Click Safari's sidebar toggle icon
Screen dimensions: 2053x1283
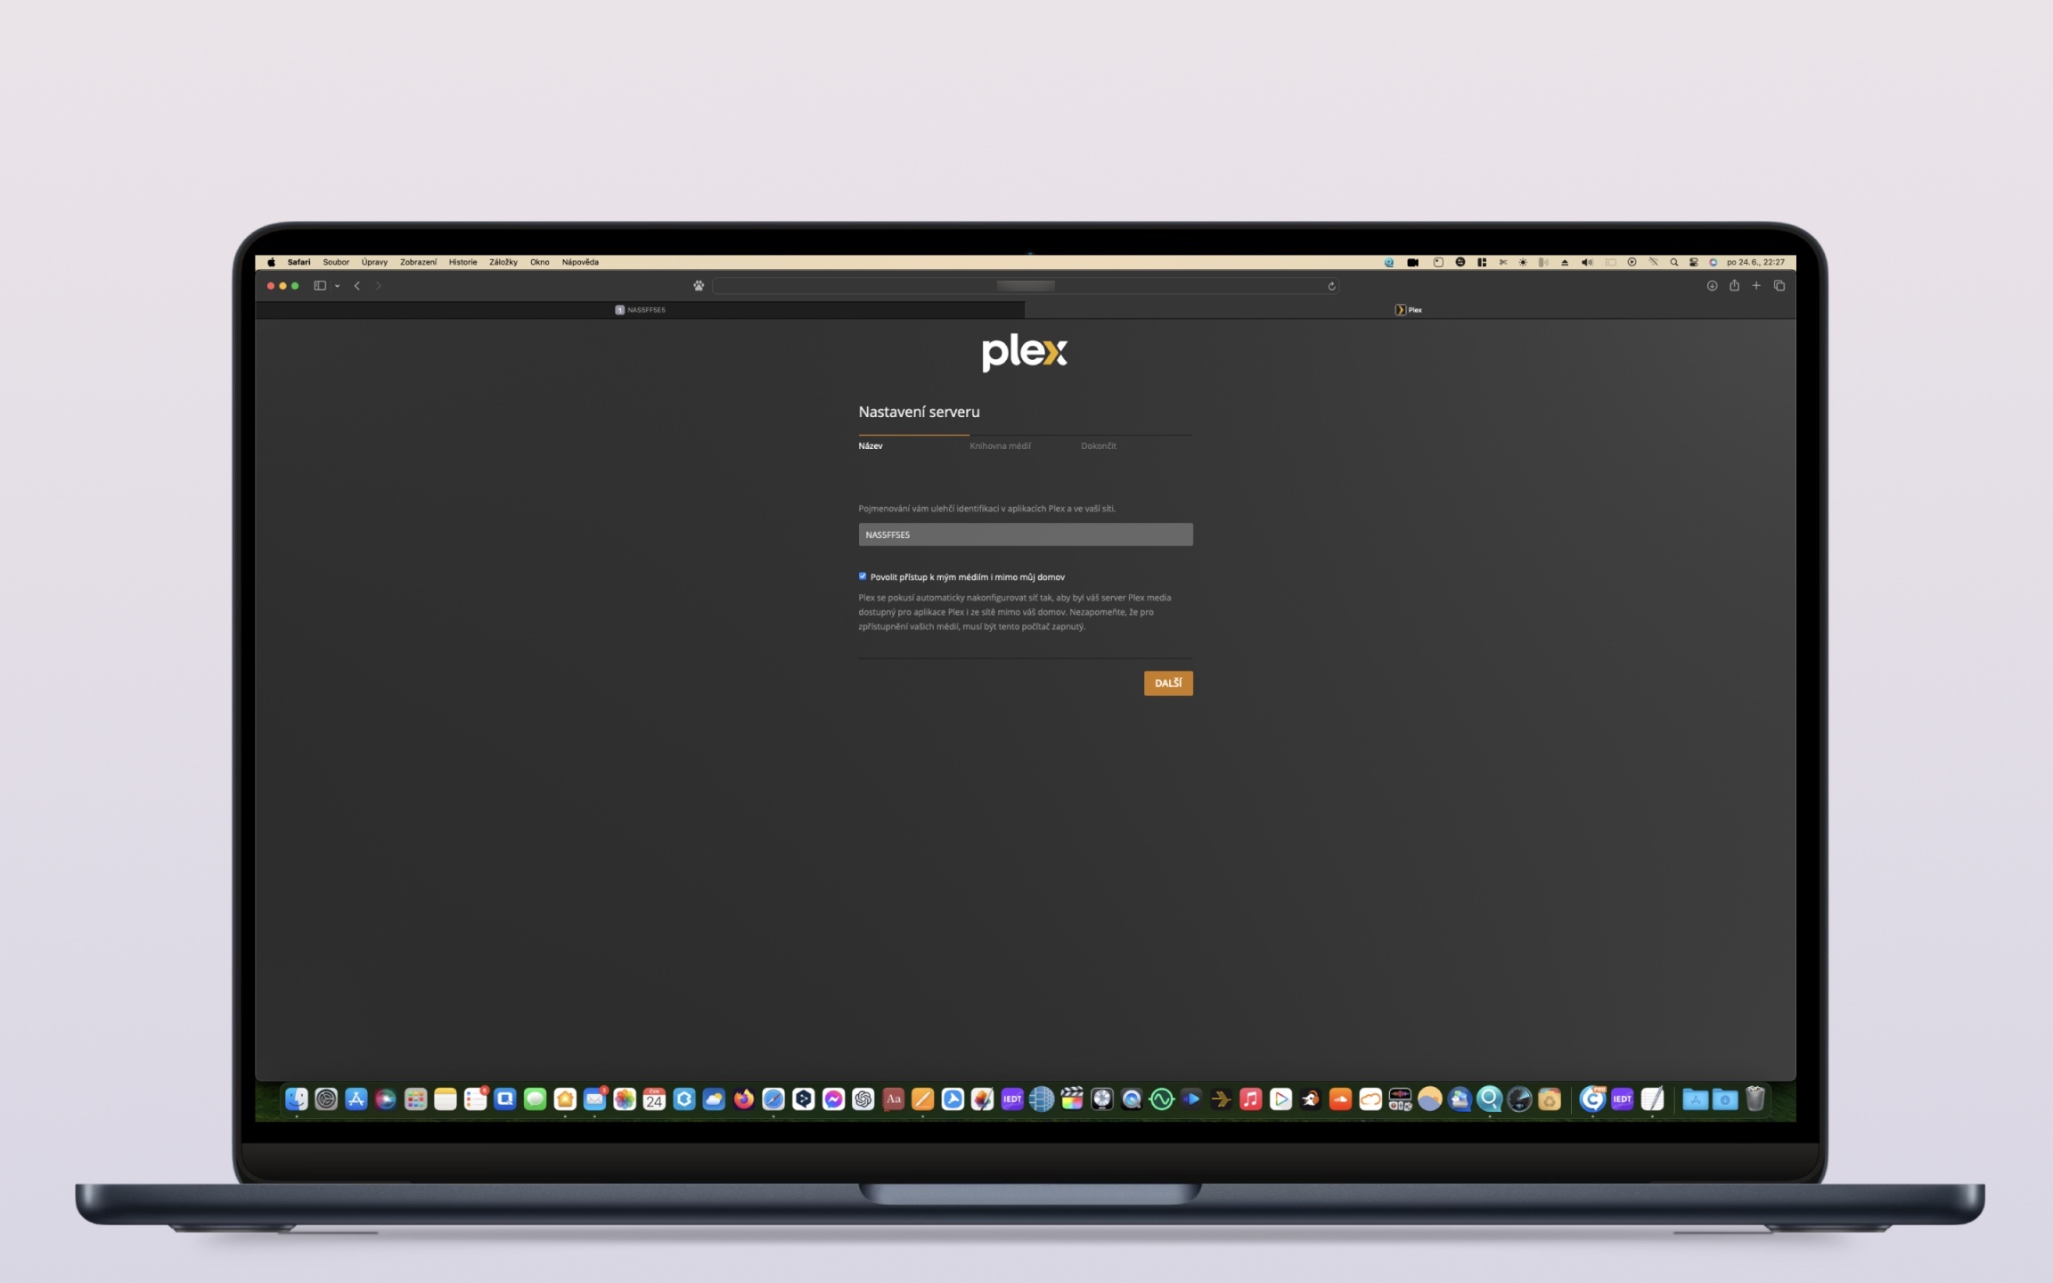click(319, 286)
